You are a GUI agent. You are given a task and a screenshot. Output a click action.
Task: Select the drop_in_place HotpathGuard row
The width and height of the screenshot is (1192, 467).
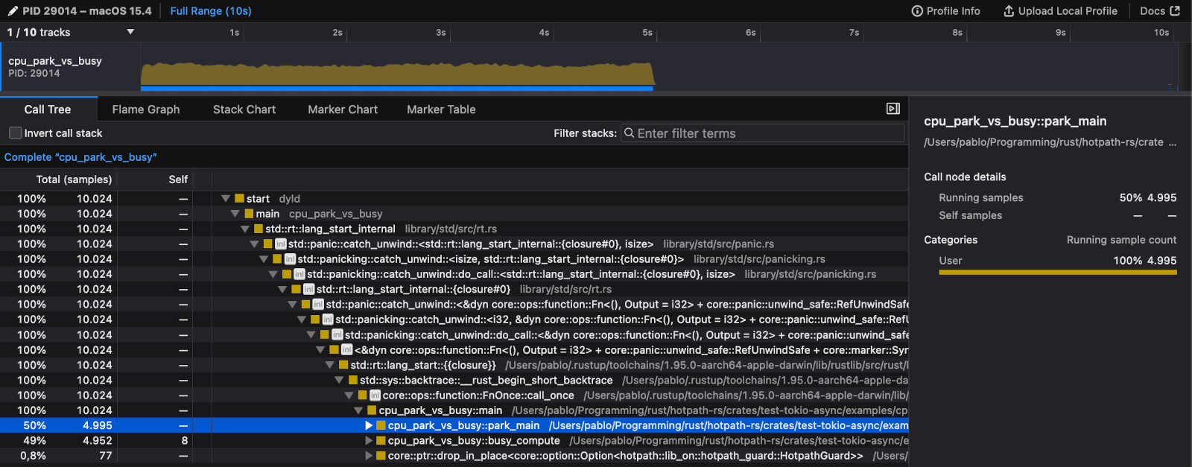[454, 456]
